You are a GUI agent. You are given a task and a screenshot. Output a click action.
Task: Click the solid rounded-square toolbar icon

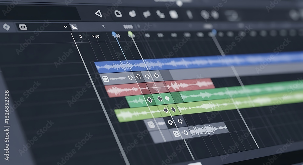click(174, 15)
